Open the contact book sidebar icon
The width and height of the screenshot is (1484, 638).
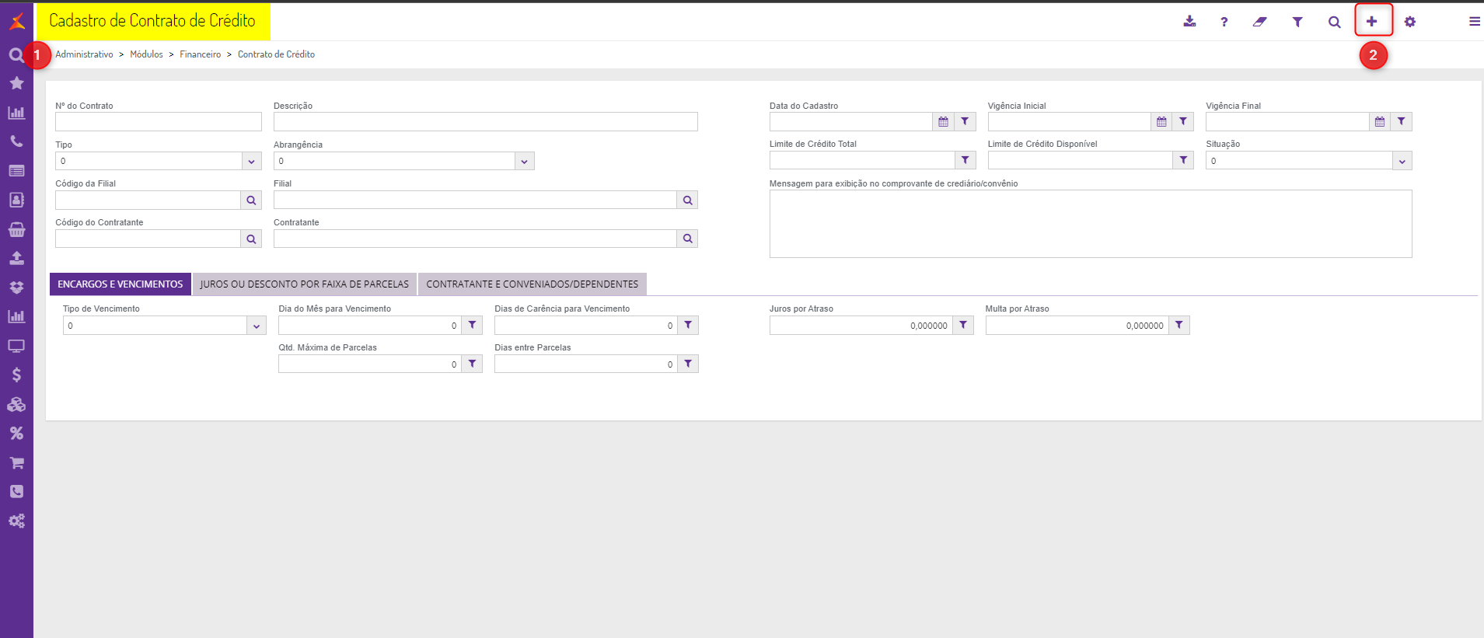pyautogui.click(x=16, y=200)
